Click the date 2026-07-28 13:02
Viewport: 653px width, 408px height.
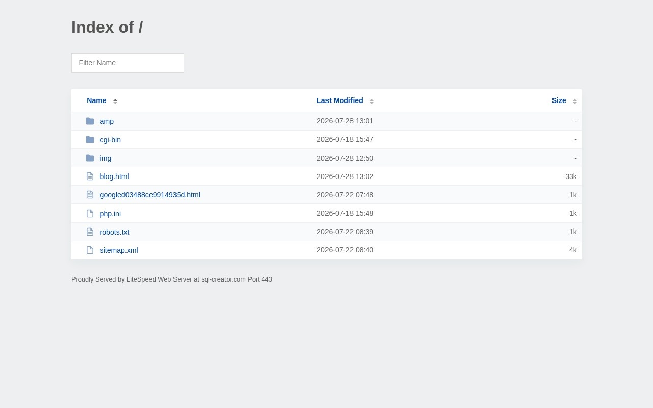(x=345, y=176)
